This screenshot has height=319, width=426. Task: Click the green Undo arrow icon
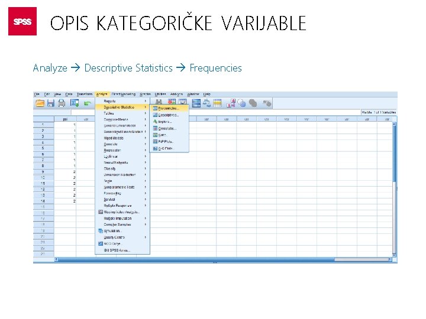pyautogui.click(x=87, y=103)
